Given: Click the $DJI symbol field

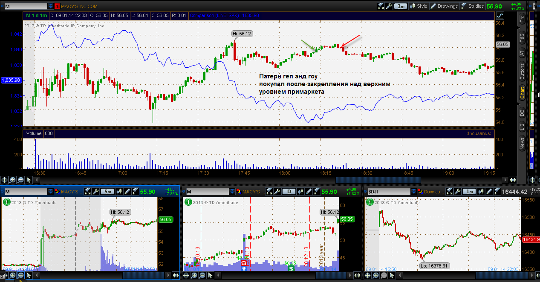Looking at the screenshot, I should point(389,191).
